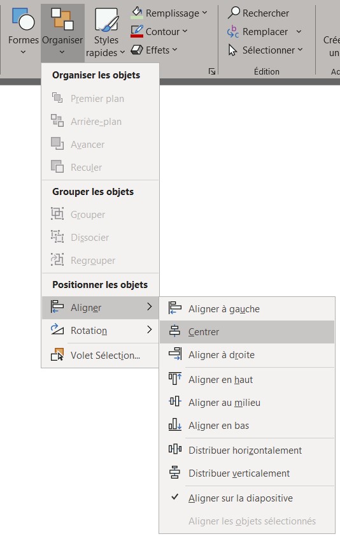
Task: Open the shape format dialog launcher
Action: 212,71
